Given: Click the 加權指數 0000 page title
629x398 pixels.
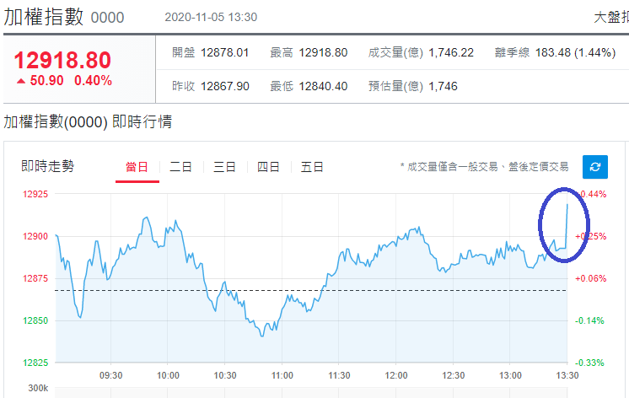Looking at the screenshot, I should [x=64, y=17].
